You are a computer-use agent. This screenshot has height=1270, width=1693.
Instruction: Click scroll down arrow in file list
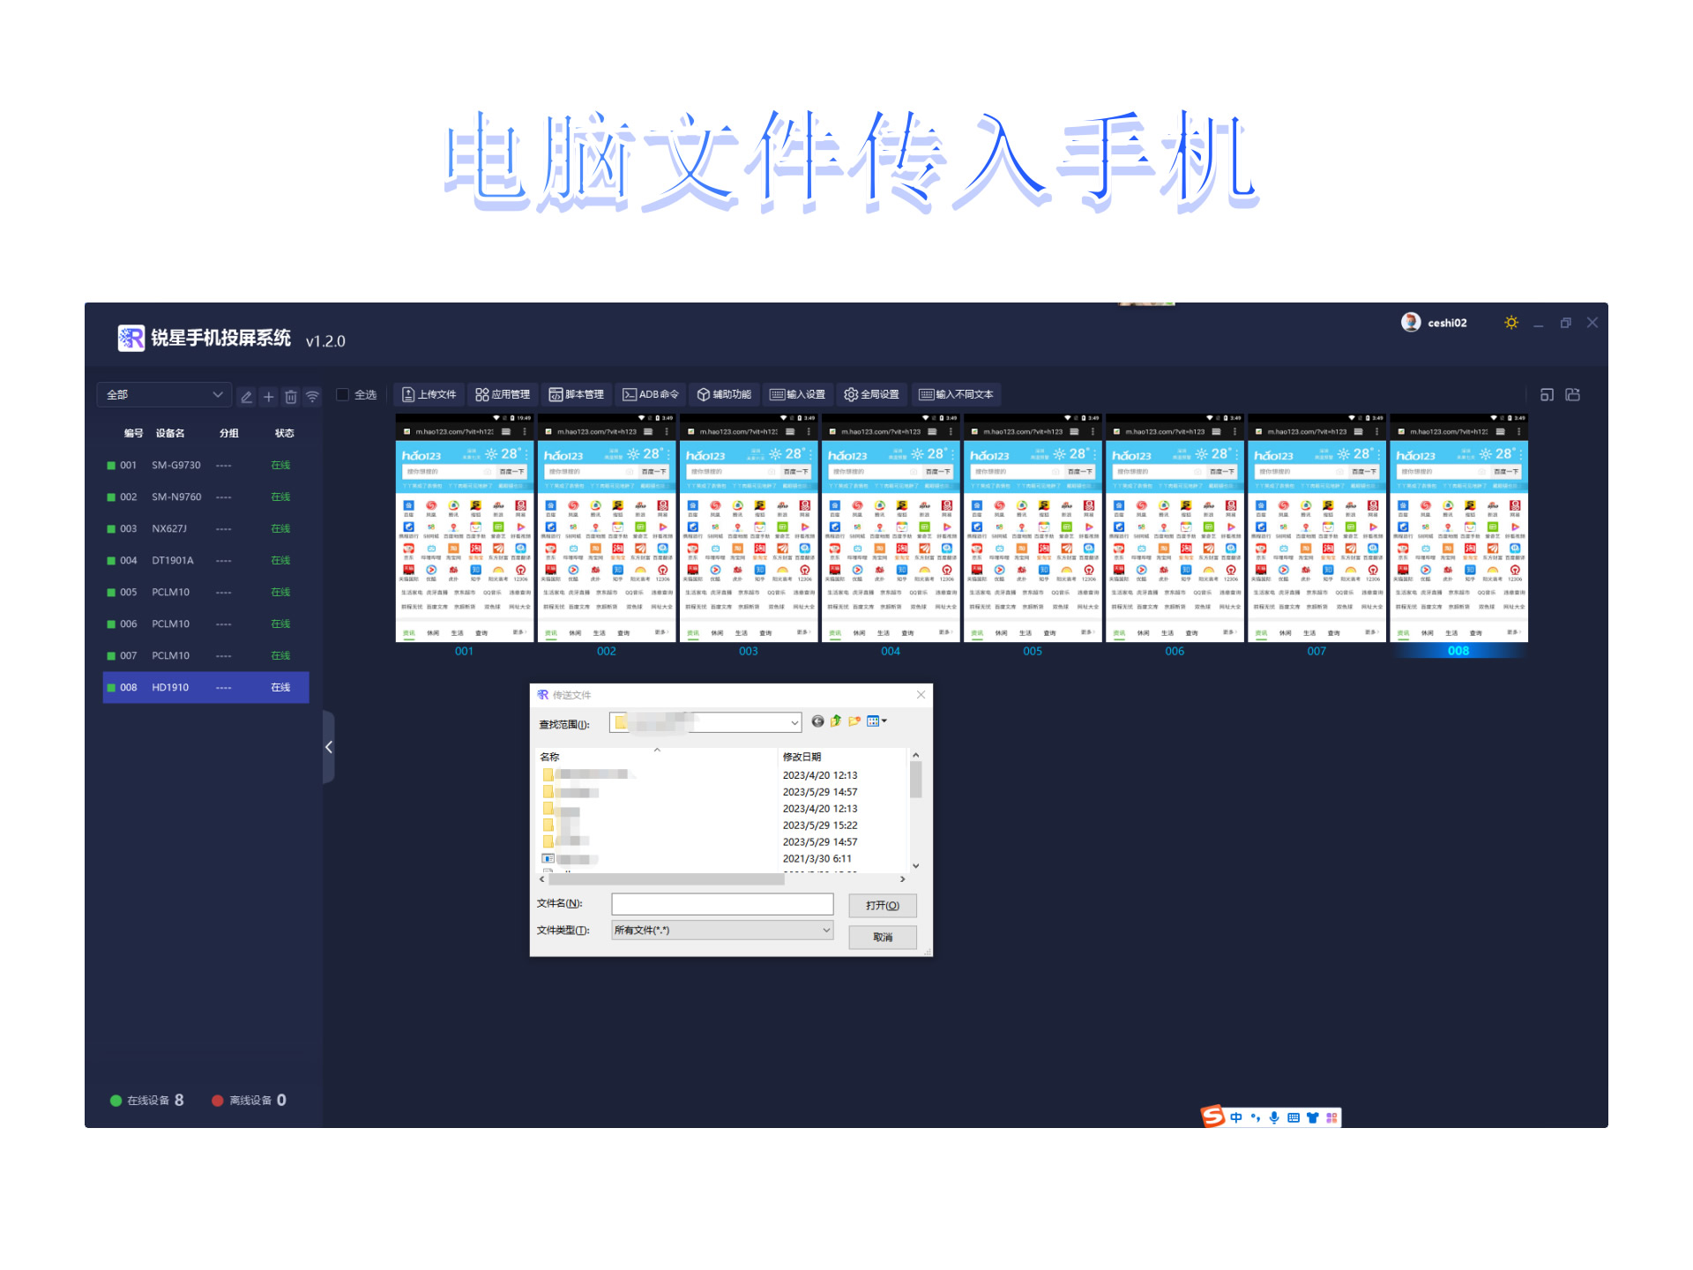pyautogui.click(x=915, y=866)
